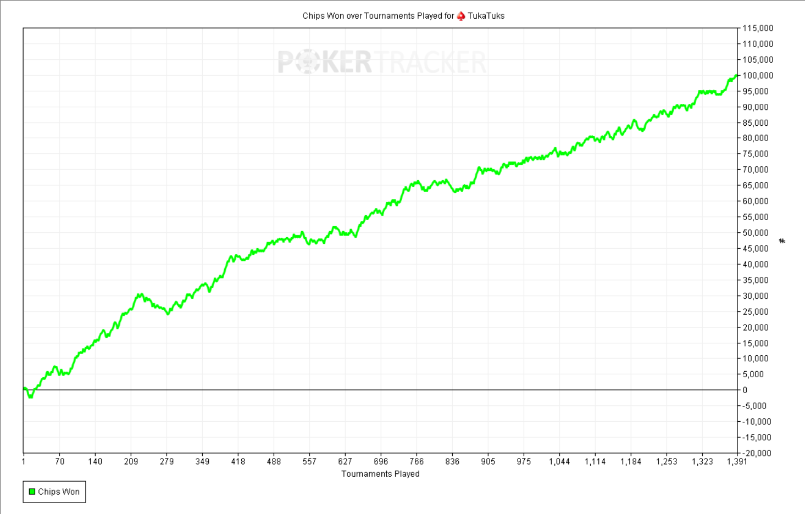Select x-axis tick label "1,253"

[x=667, y=461]
